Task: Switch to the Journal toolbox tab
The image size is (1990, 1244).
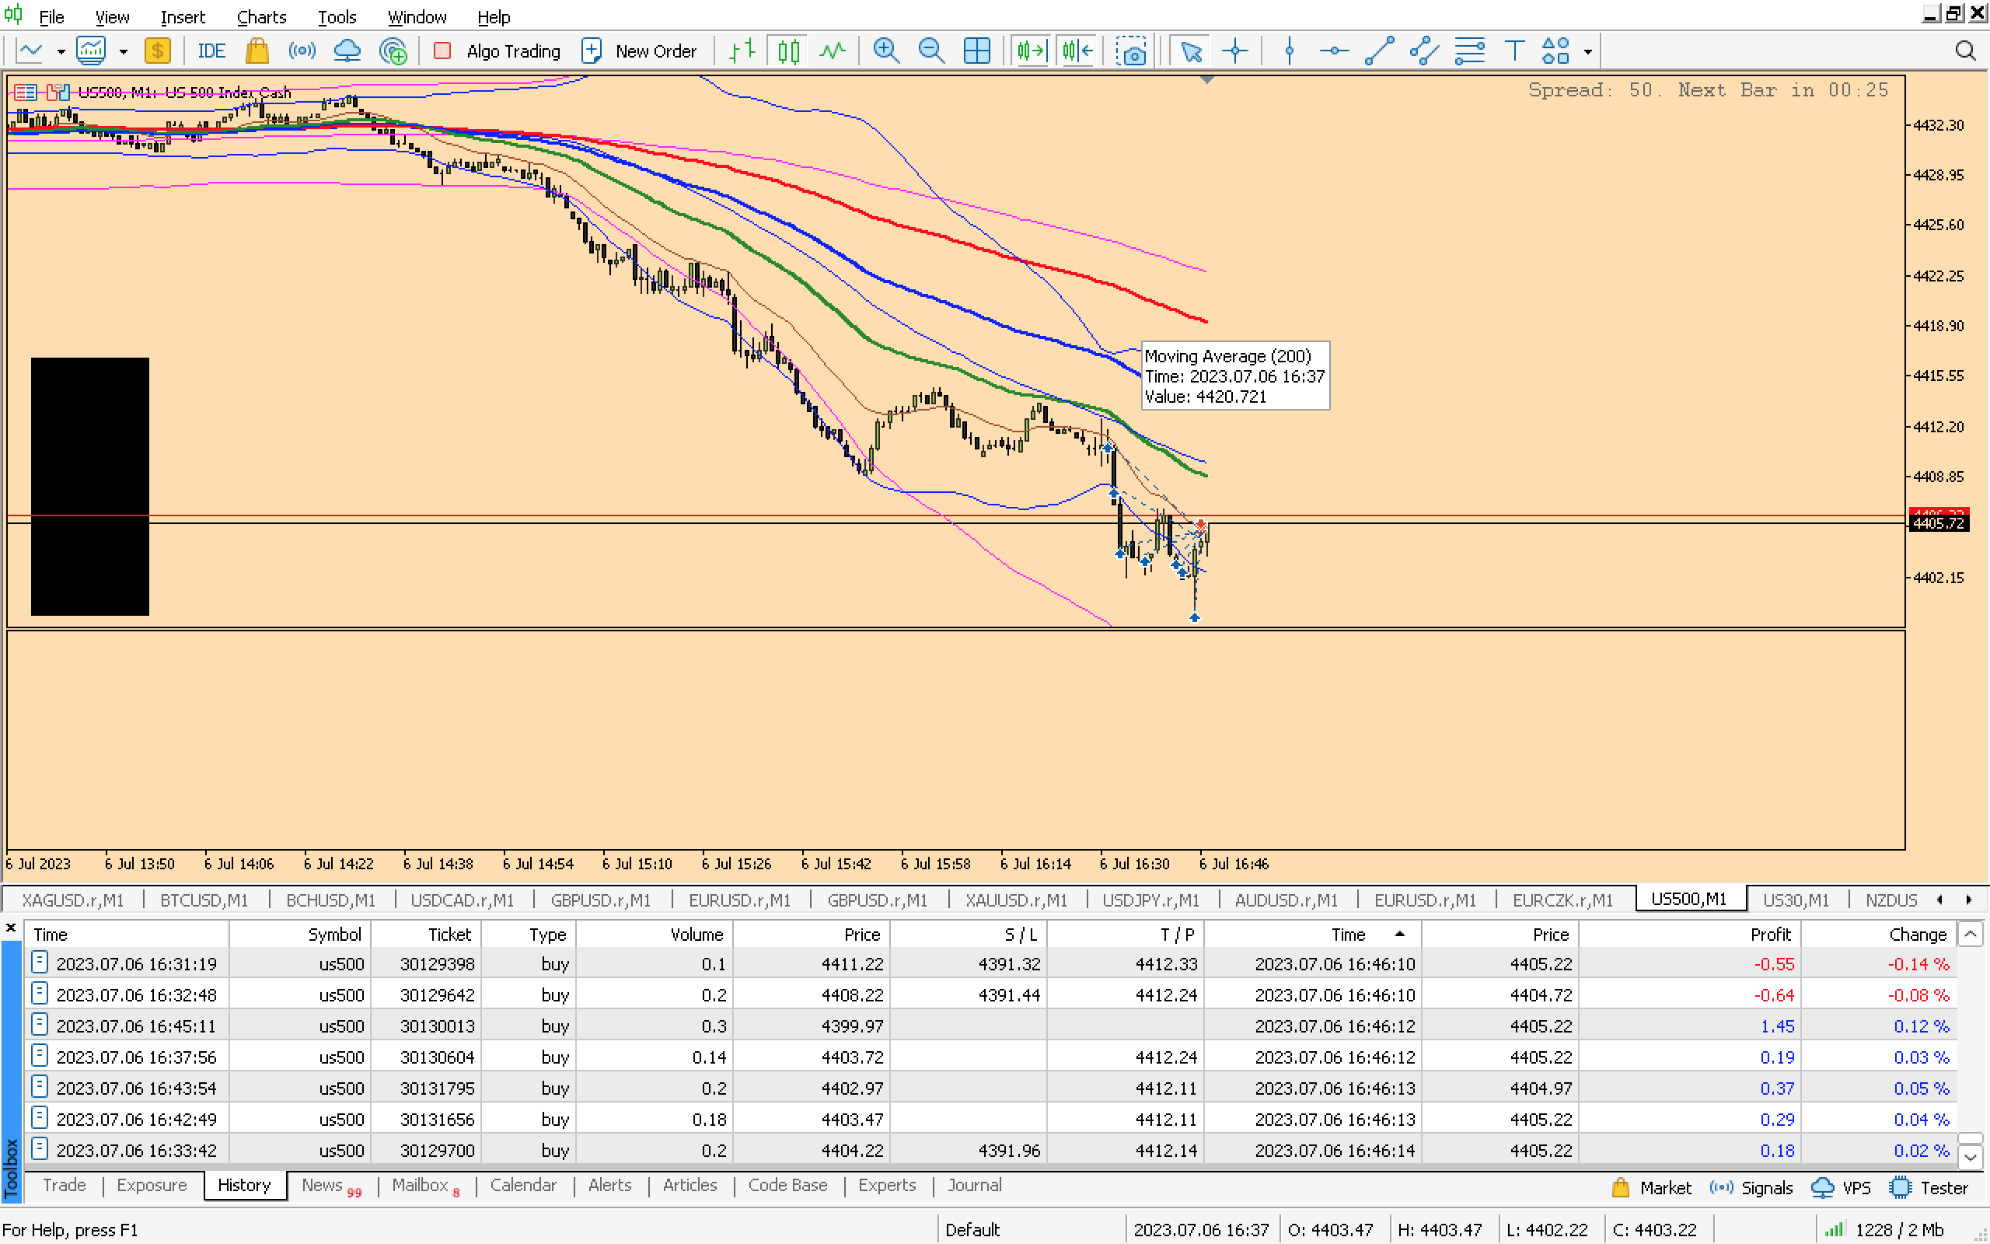Action: point(973,1185)
